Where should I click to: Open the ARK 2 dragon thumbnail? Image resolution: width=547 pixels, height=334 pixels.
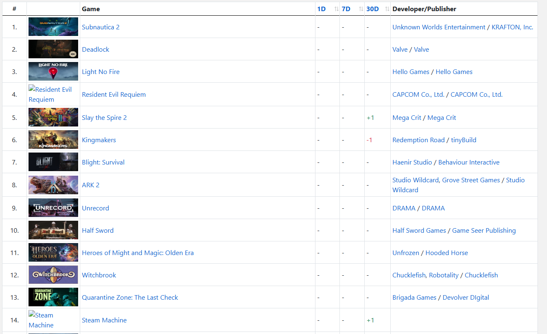tap(53, 185)
